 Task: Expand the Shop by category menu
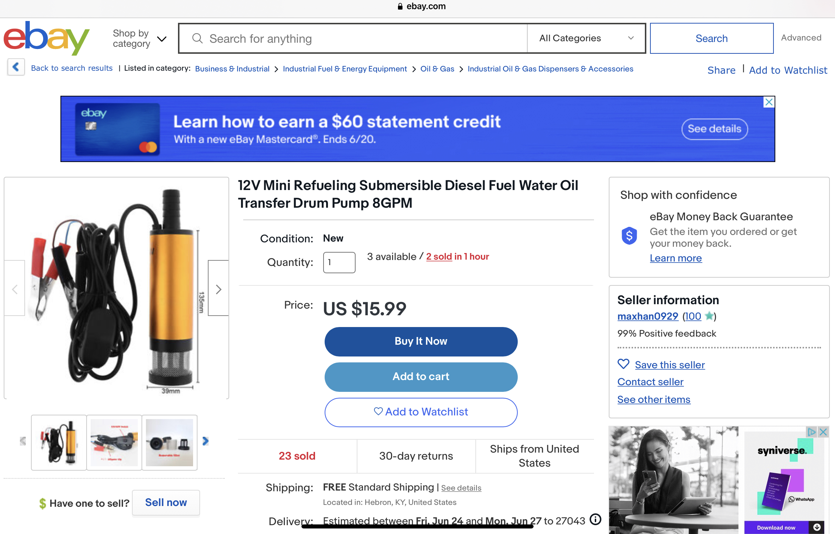139,38
